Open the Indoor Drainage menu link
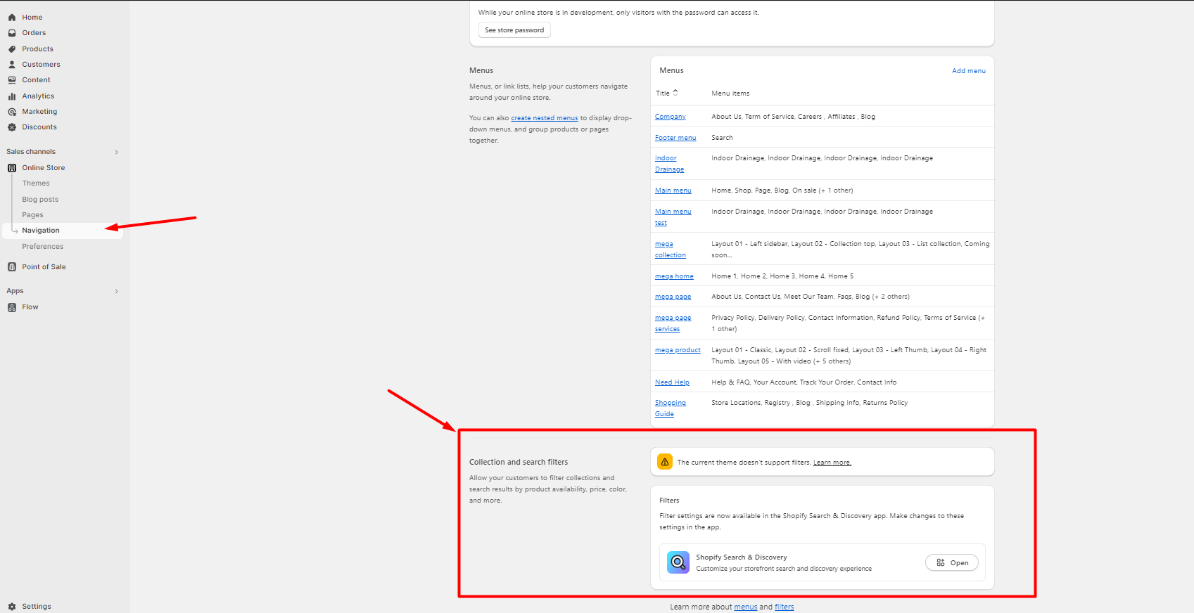Image resolution: width=1194 pixels, height=613 pixels. 669,164
